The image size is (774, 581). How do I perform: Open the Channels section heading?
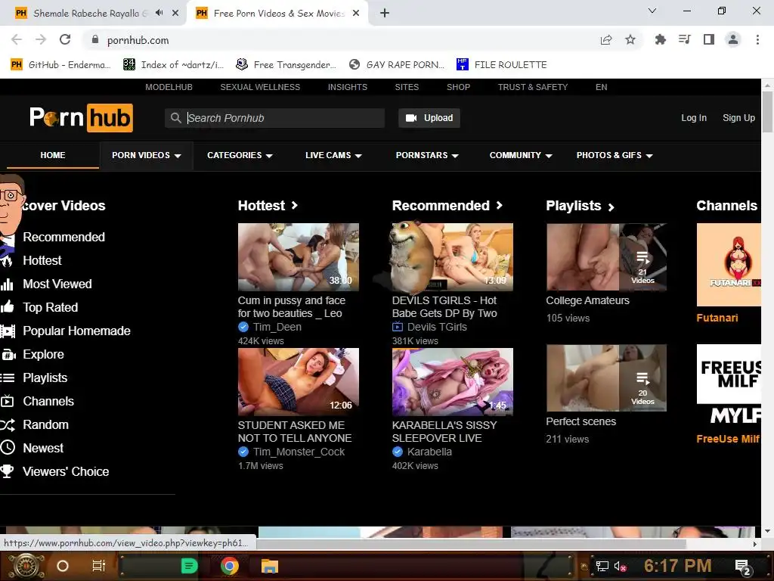[726, 206]
